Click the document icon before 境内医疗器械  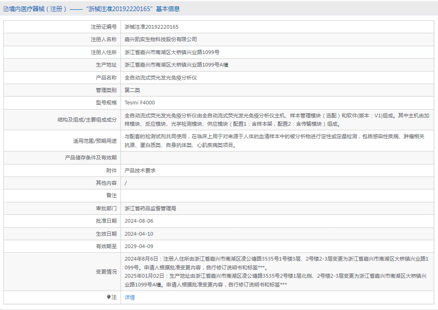click(x=6, y=9)
